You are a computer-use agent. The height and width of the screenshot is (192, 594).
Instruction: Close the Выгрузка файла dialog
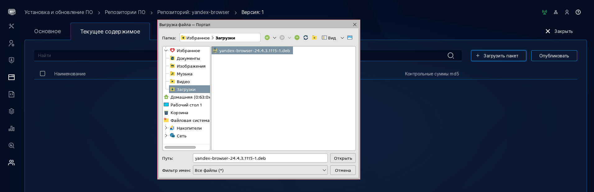click(355, 25)
